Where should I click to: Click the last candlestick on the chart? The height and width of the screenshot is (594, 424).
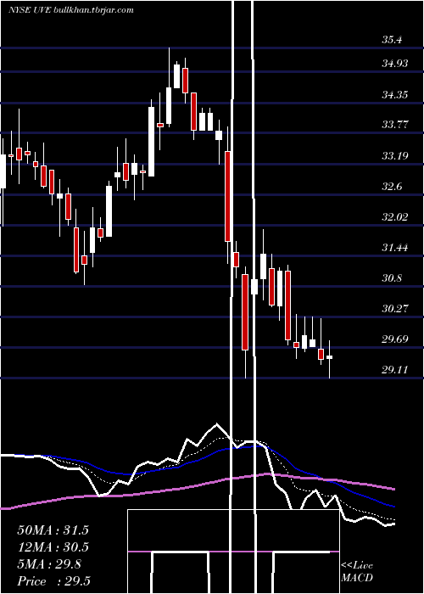329,357
